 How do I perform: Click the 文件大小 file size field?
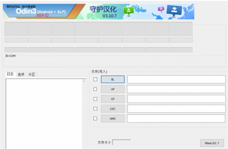pyautogui.click(x=122, y=142)
